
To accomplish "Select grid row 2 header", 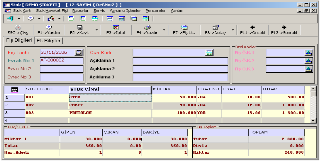I will click(x=14, y=105).
